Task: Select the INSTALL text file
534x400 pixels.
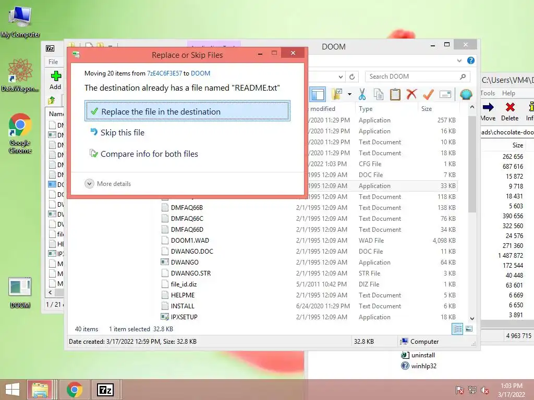Action: (x=183, y=306)
